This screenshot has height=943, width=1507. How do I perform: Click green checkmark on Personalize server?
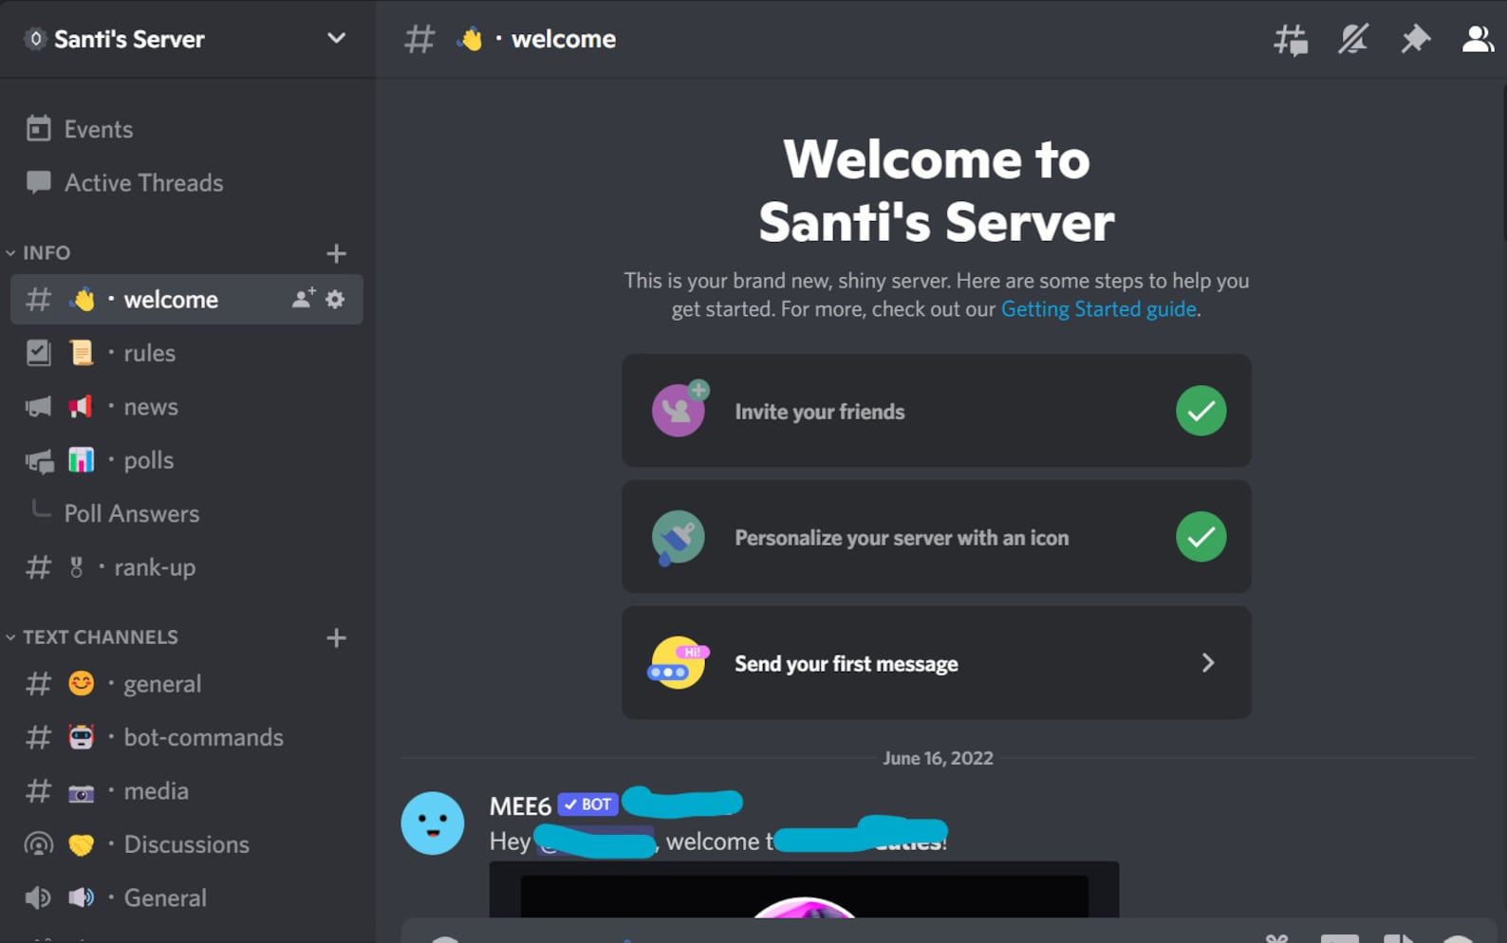click(1200, 537)
